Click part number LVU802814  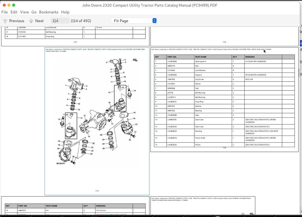click(172, 138)
